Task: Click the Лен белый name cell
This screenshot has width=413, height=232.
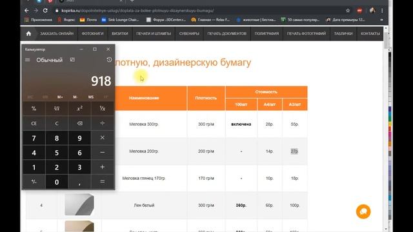Action: coord(144,205)
